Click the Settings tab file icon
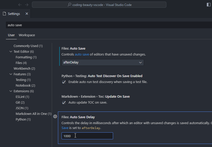212x147 pixels. tap(4, 14)
